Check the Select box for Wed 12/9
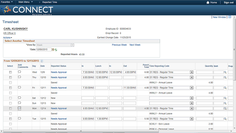Viewport: 236px width, 133px height. [10, 72]
